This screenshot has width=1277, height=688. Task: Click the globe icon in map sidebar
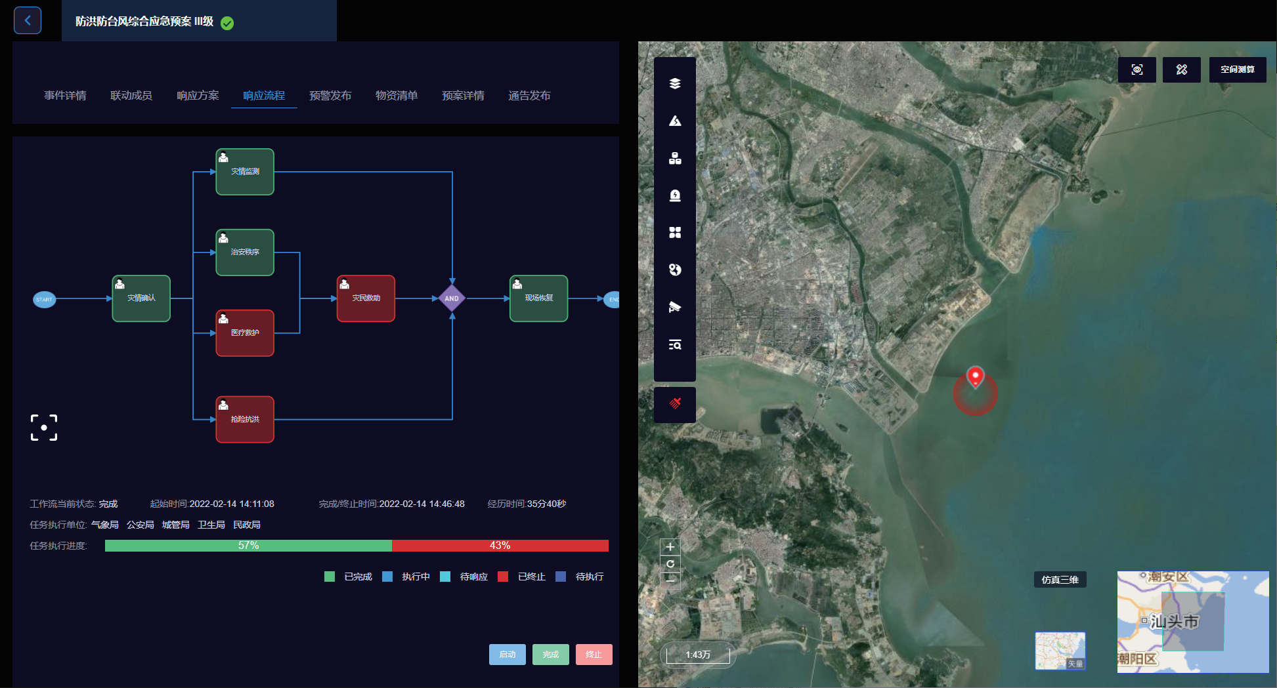point(674,270)
